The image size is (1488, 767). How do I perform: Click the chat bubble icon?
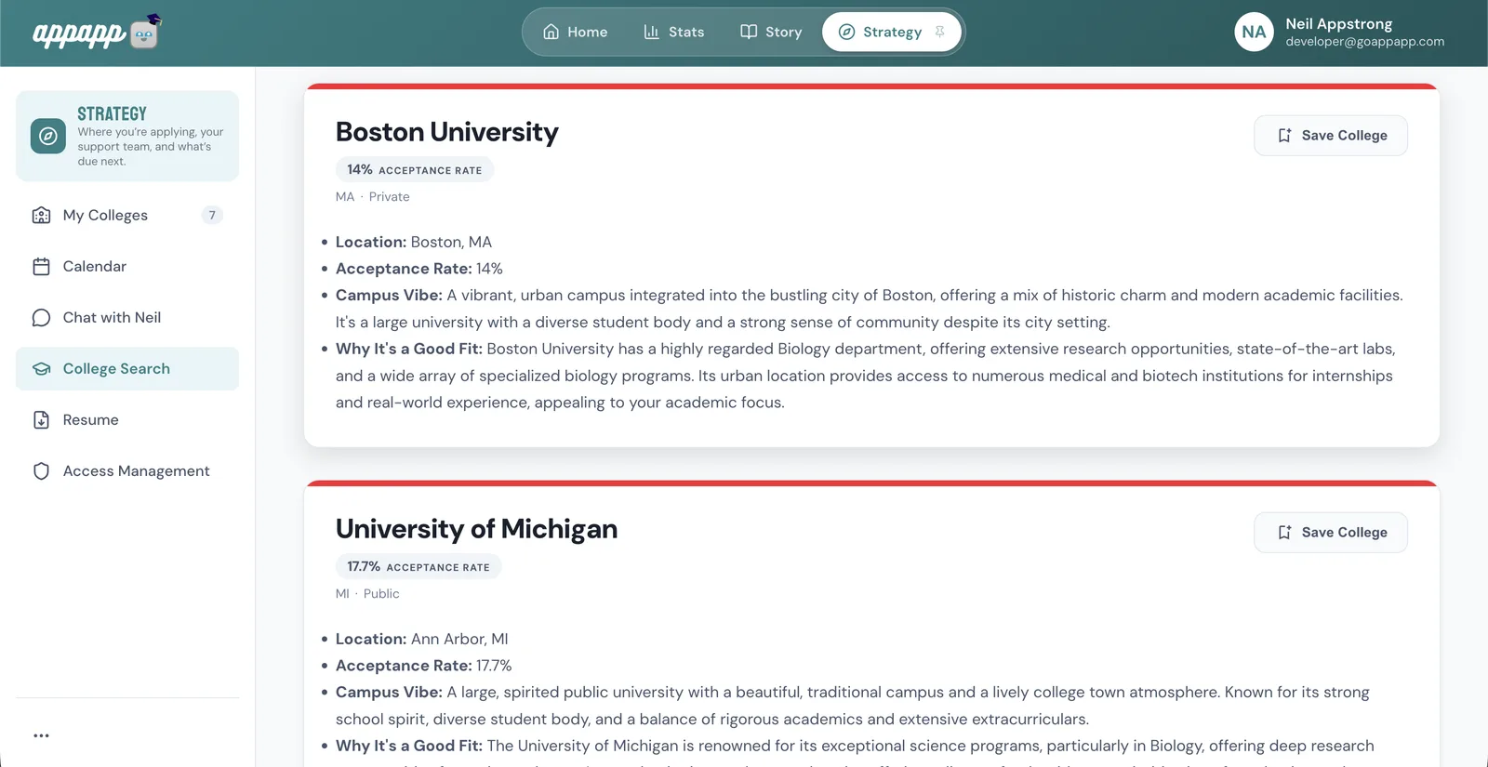pyautogui.click(x=41, y=317)
